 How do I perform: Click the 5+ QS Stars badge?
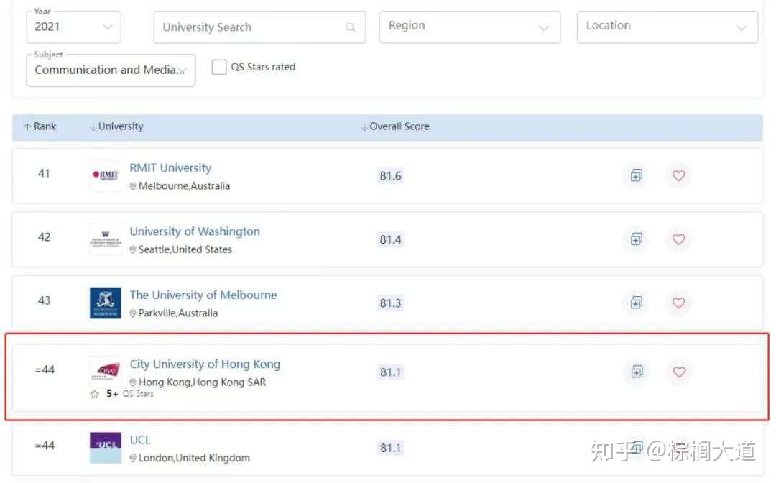tap(121, 394)
